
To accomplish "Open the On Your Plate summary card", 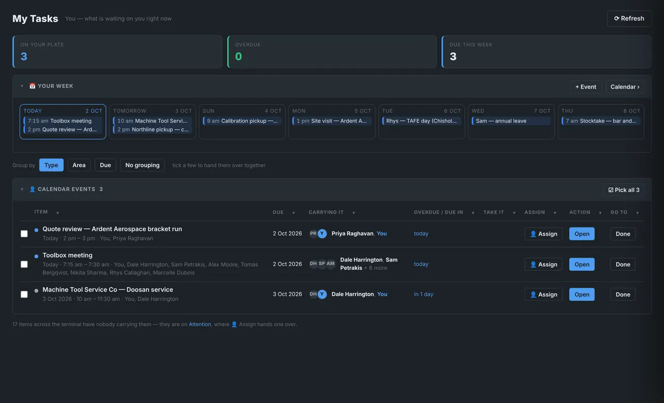I will tap(117, 52).
